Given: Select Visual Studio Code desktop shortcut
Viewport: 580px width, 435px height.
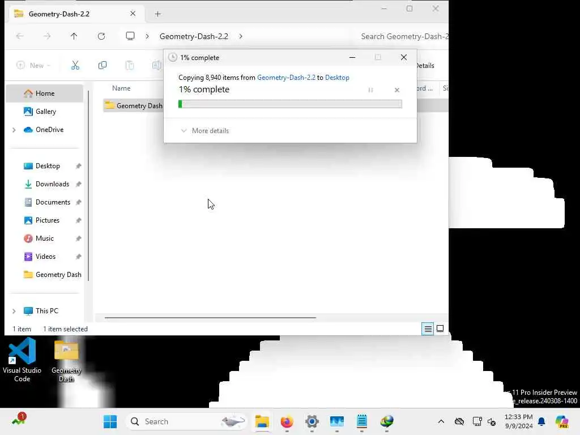Looking at the screenshot, I should click(x=22, y=360).
